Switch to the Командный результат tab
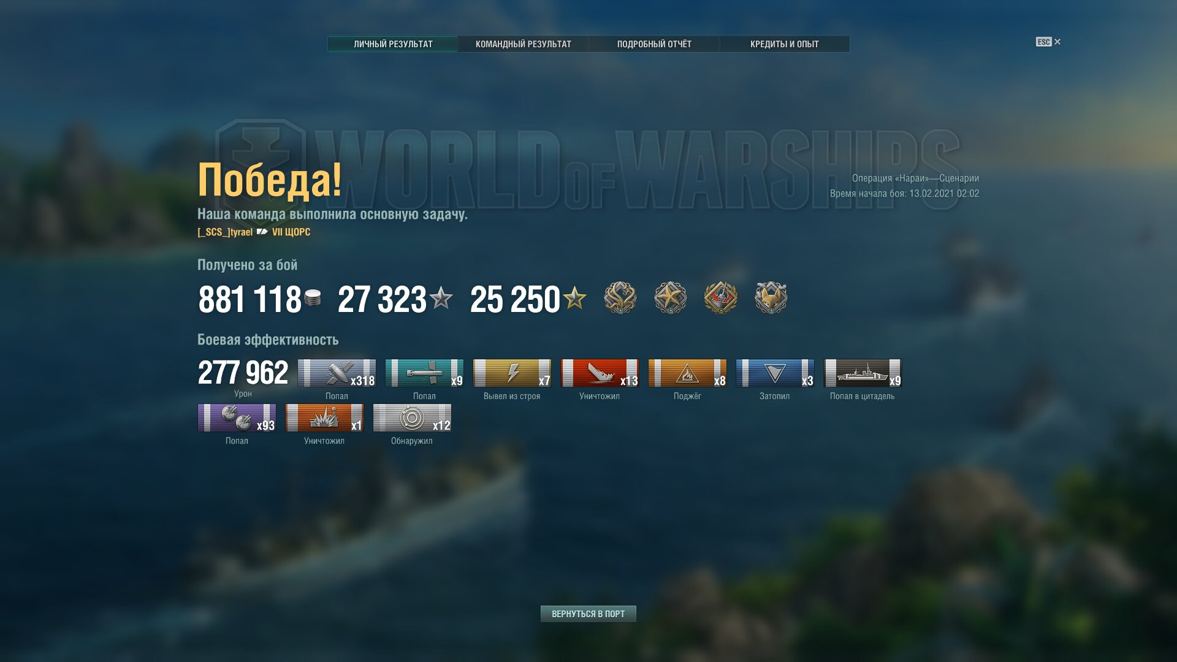 pyautogui.click(x=523, y=44)
